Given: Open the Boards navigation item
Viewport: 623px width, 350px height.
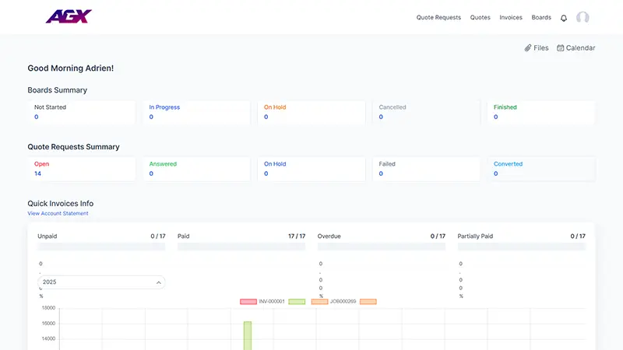Looking at the screenshot, I should (541, 17).
